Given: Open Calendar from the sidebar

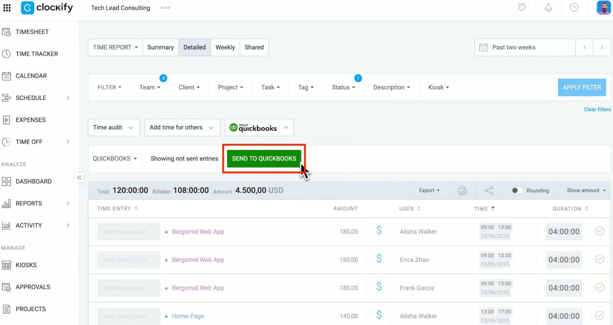Looking at the screenshot, I should (x=31, y=76).
